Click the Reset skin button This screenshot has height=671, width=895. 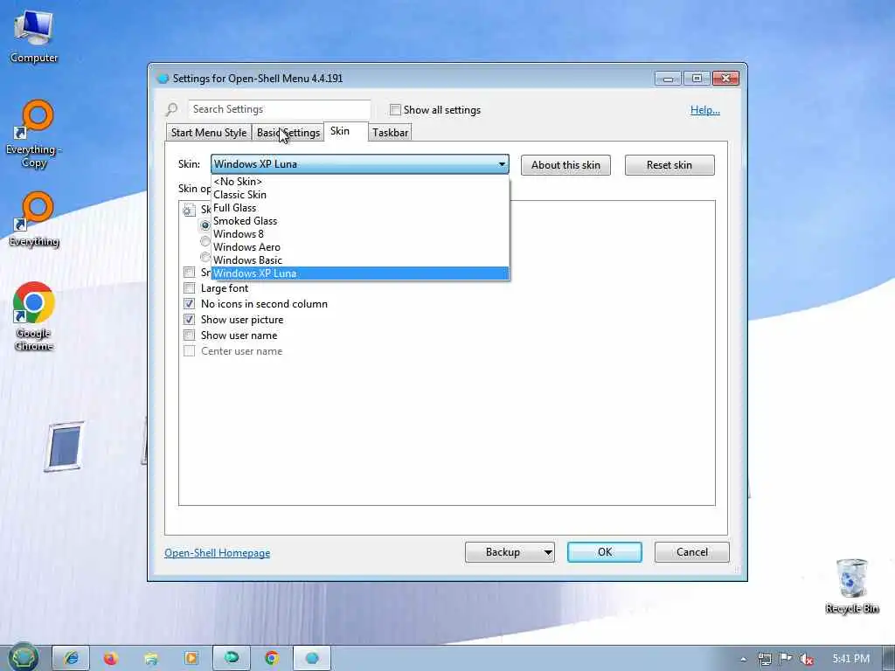pos(669,165)
